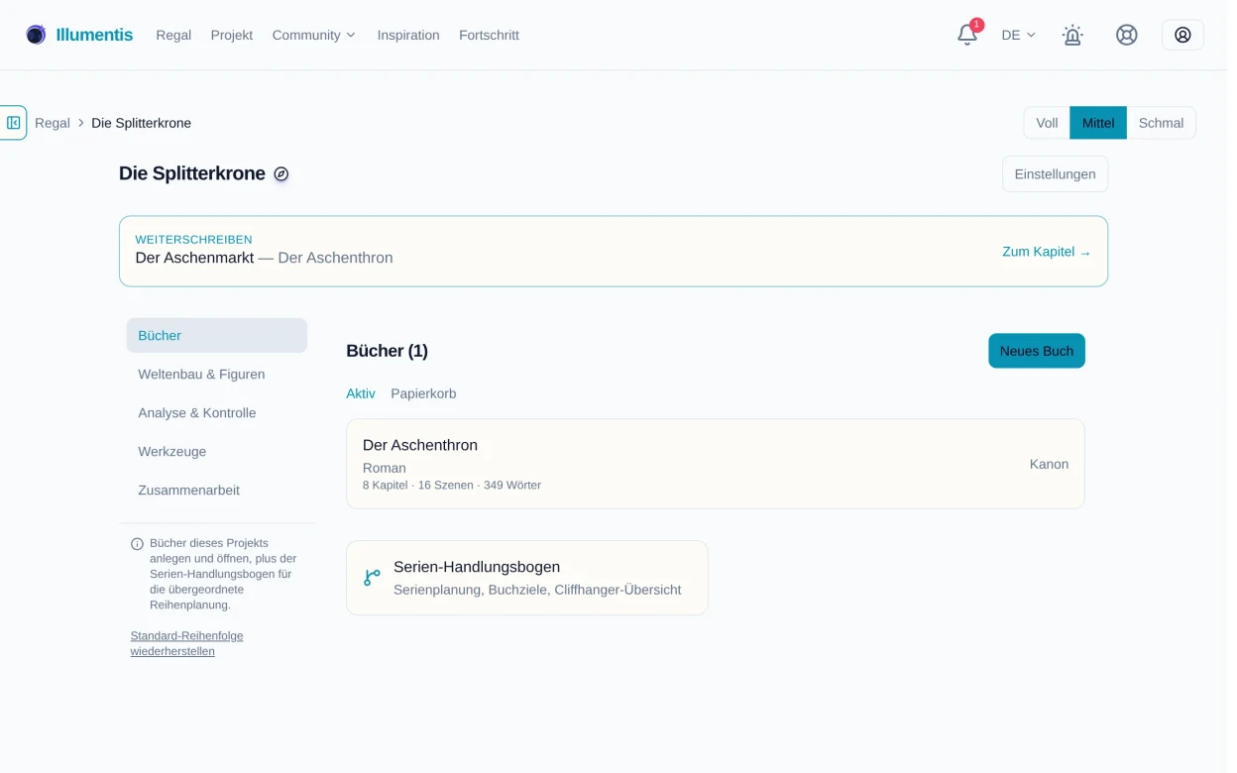Viewport: 1237px width, 773px height.
Task: Switch to the Papierkorb tab
Action: point(423,393)
